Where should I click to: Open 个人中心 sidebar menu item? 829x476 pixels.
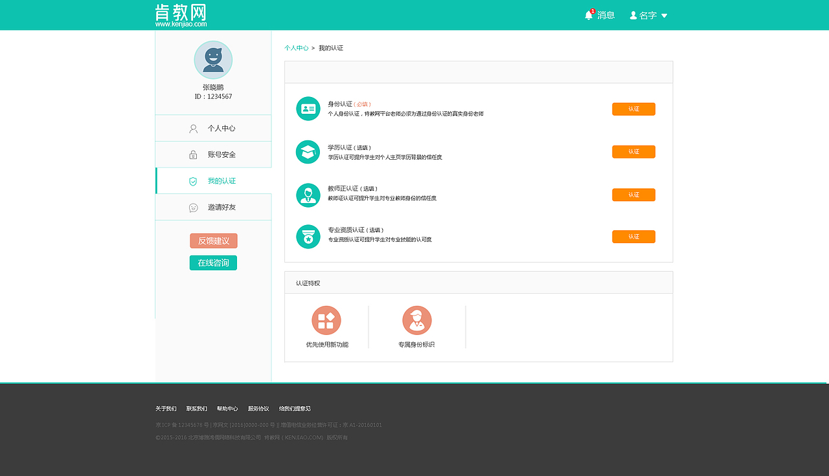point(213,128)
